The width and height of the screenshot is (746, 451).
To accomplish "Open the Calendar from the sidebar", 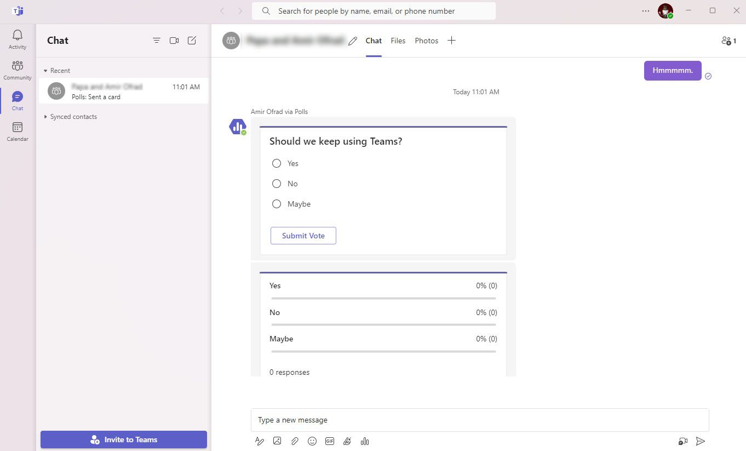I will coord(17,132).
